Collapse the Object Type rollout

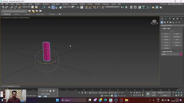(x=166, y=28)
